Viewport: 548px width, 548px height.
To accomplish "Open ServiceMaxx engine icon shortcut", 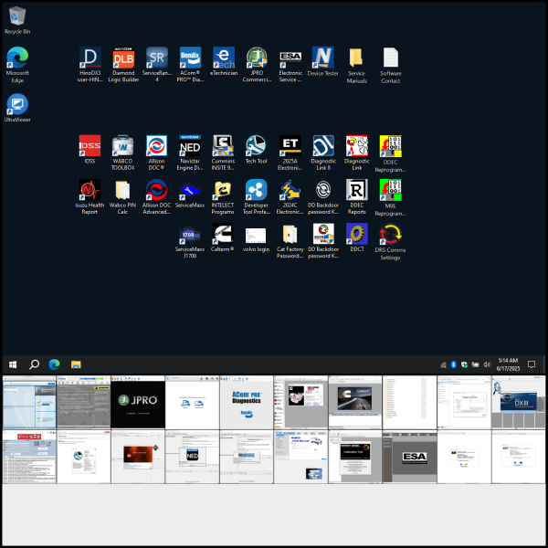I will click(190, 194).
